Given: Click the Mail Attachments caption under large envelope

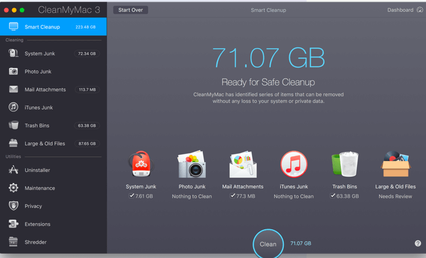Looking at the screenshot, I should coord(242,186).
